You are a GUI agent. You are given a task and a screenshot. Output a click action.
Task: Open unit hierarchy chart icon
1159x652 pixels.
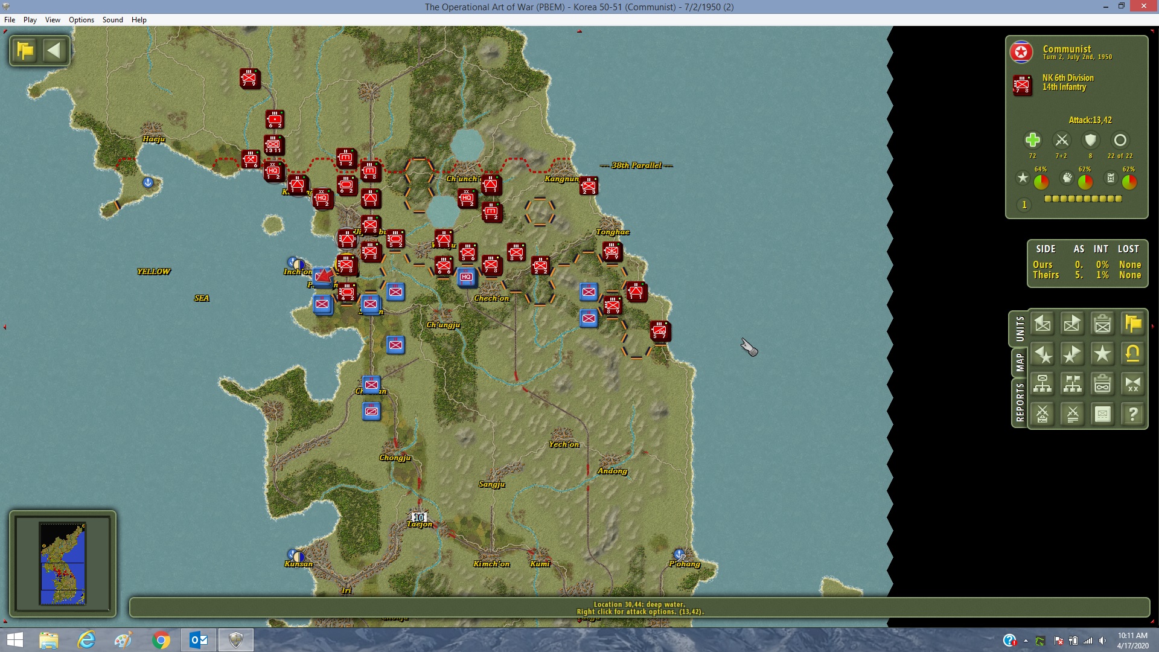point(1042,385)
